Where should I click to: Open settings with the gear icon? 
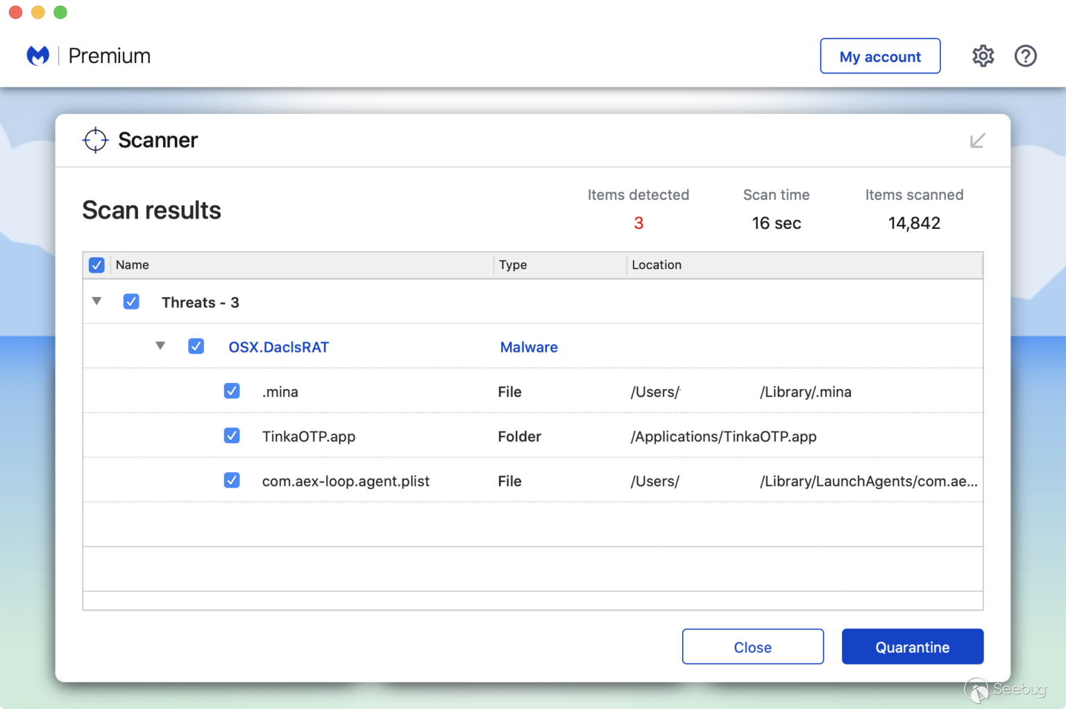[x=983, y=56]
